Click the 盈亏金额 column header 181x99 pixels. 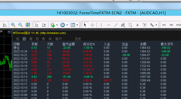click(69, 44)
